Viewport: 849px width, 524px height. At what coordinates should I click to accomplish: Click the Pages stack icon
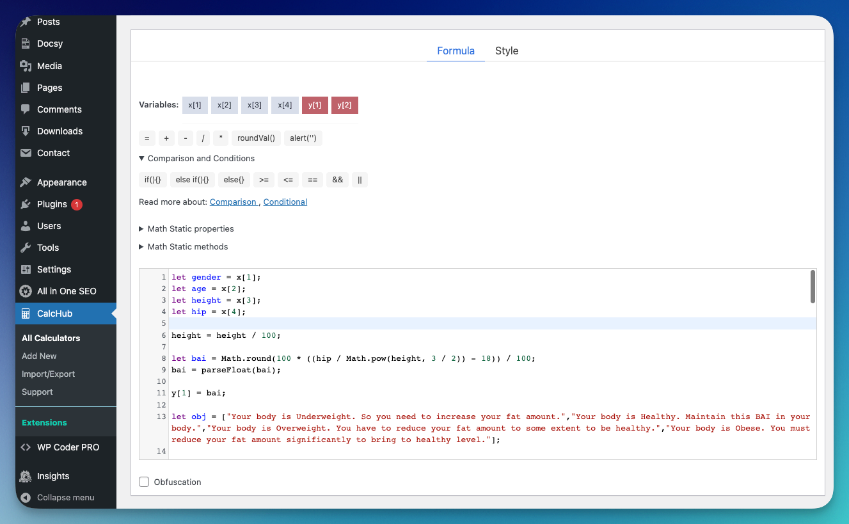[26, 88]
